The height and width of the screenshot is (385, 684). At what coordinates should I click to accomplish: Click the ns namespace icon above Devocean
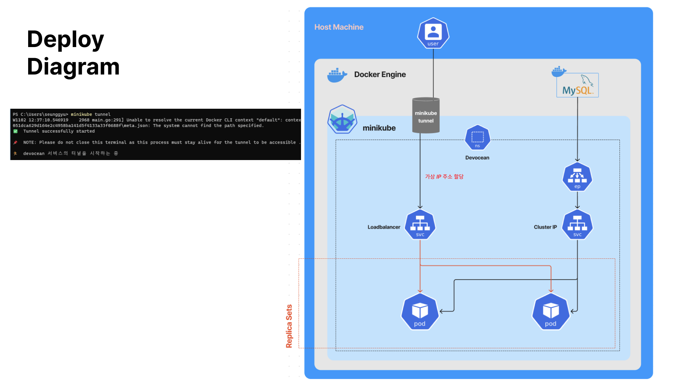[477, 138]
